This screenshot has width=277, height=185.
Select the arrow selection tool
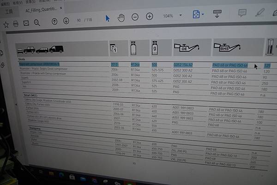pyautogui.click(x=108, y=18)
